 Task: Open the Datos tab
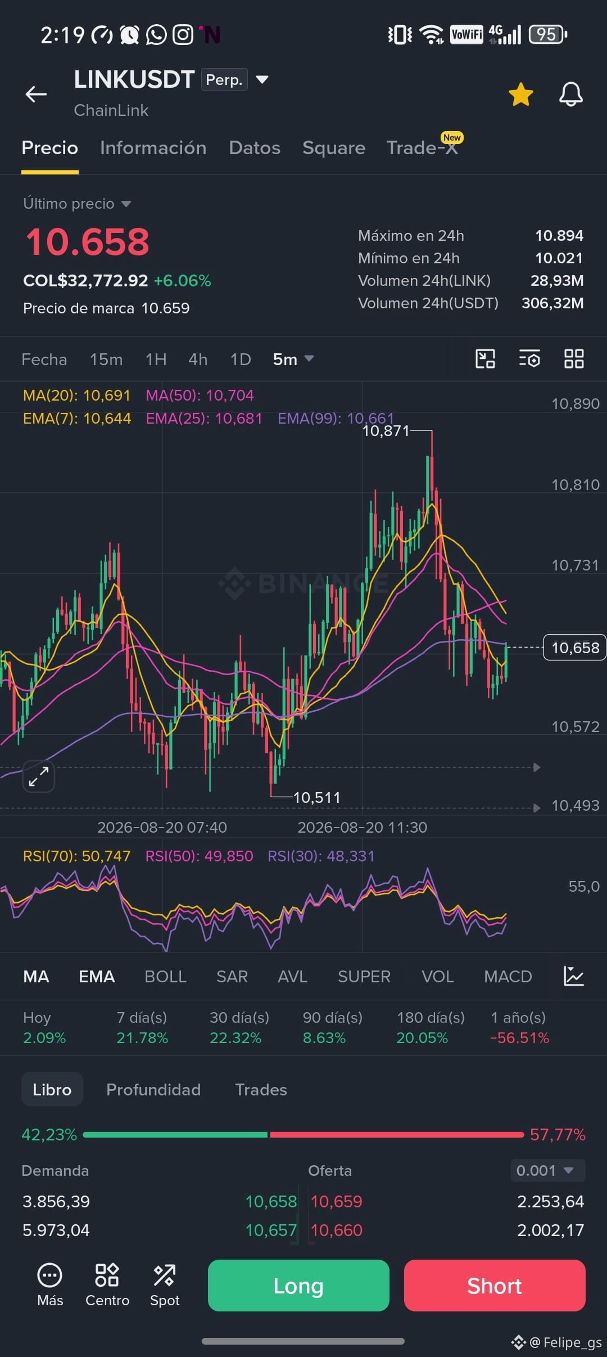point(255,147)
